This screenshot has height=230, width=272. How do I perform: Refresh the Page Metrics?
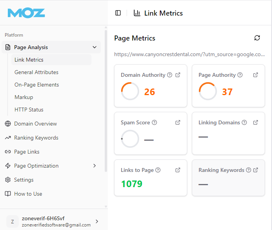257,38
